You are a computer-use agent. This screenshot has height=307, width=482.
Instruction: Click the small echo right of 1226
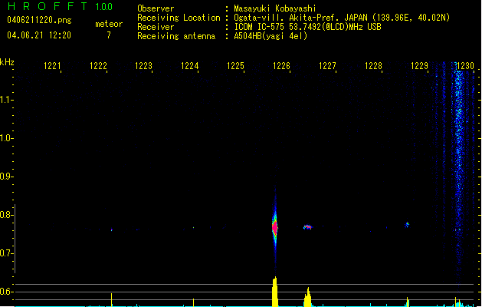click(307, 227)
